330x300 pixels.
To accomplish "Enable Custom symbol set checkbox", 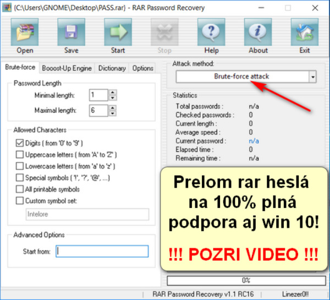I will (20, 201).
